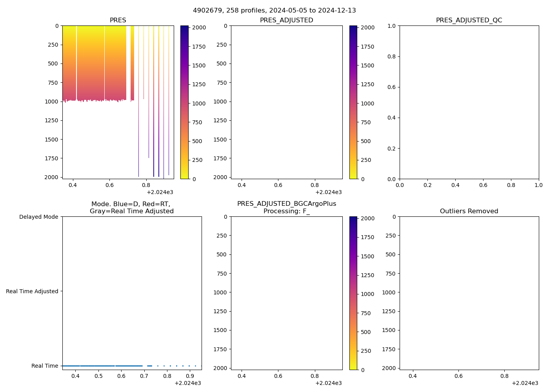
Task: Click inside the empty PRES_ADJUSTED plot area
Action: coord(286,102)
